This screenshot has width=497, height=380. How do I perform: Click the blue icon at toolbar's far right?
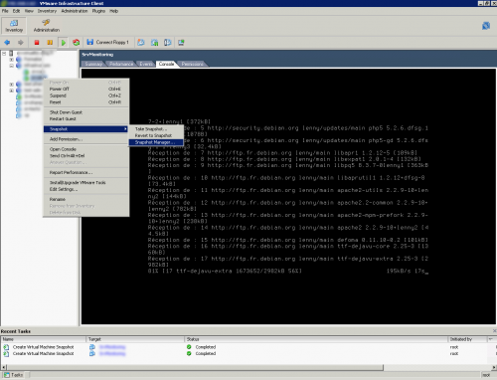486,26
